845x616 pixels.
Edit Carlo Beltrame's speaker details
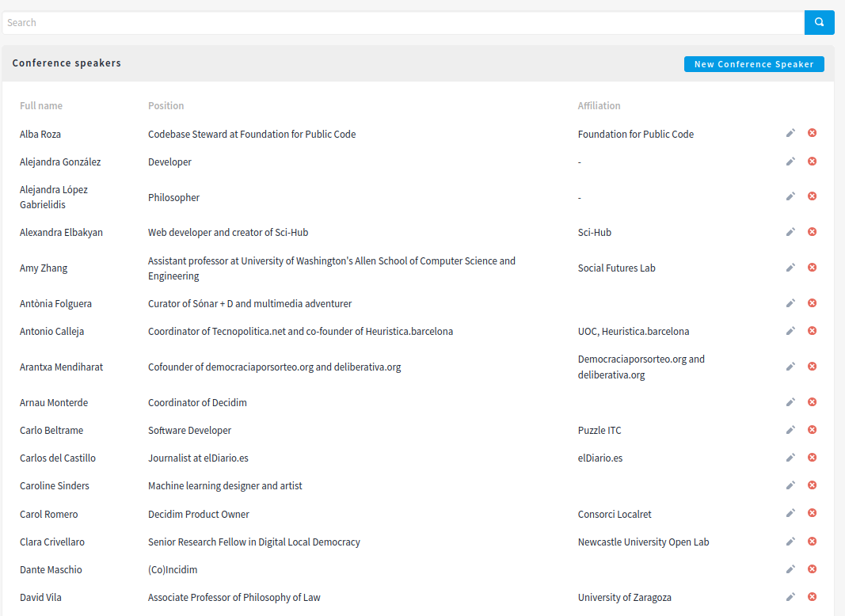point(790,429)
